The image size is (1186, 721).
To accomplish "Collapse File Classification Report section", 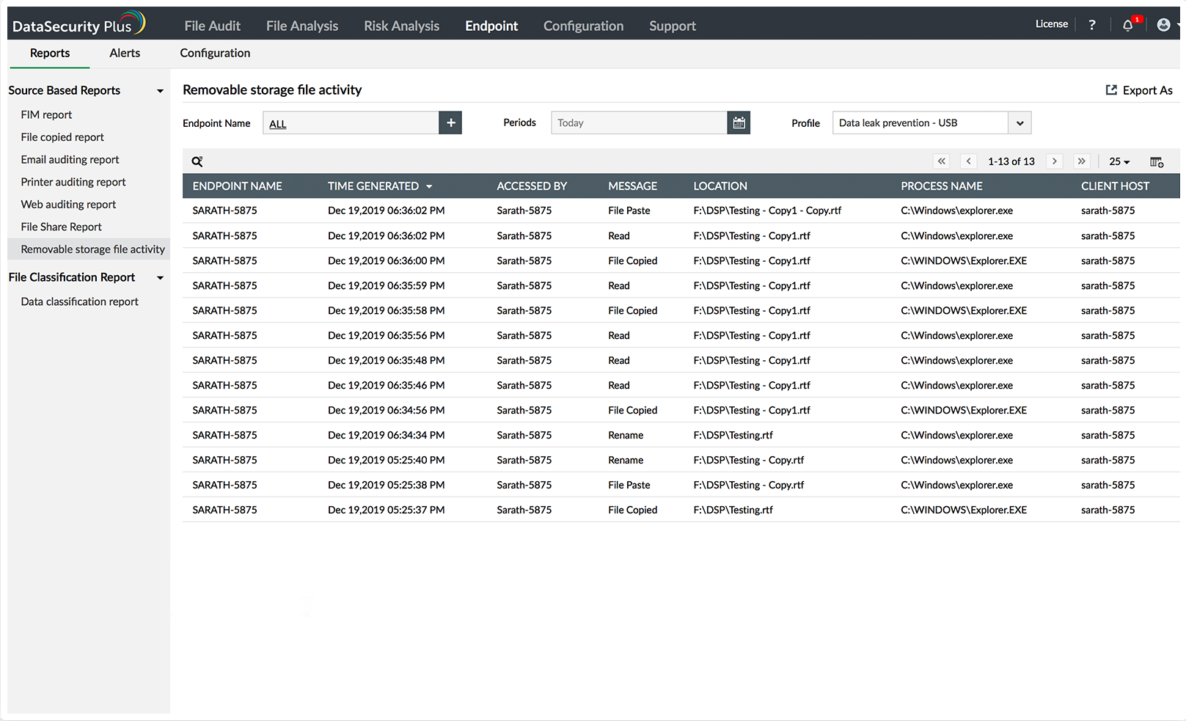I will tap(160, 278).
